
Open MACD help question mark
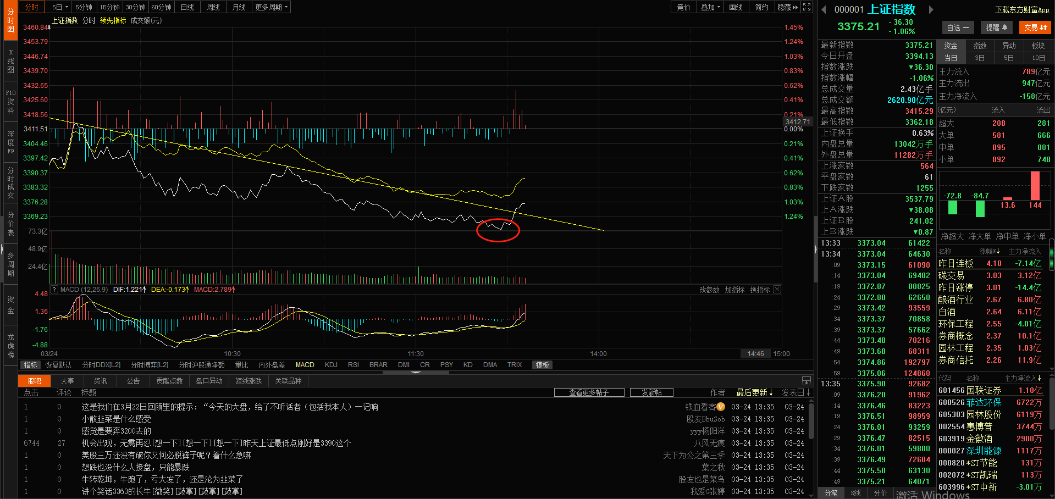coord(54,290)
